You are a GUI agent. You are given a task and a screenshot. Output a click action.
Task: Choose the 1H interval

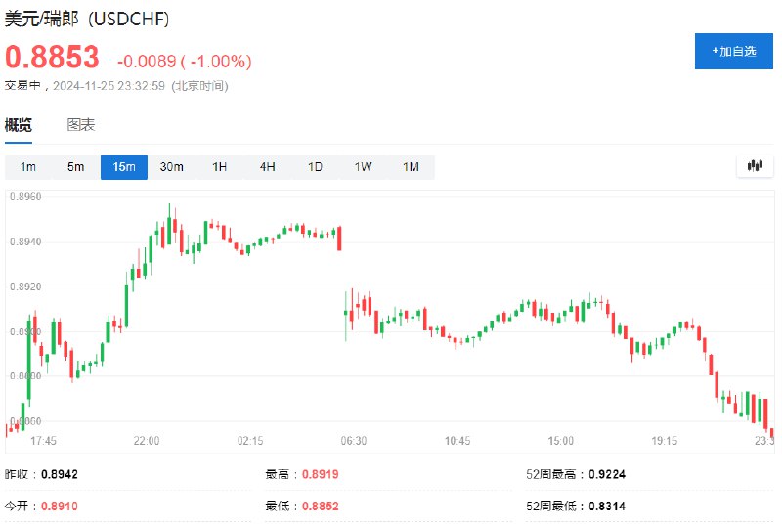point(219,167)
